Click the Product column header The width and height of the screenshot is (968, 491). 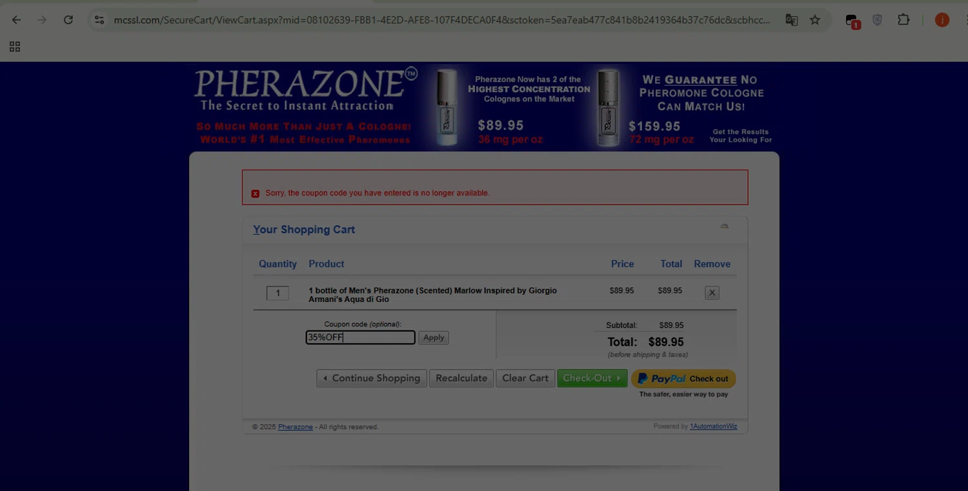pos(327,264)
